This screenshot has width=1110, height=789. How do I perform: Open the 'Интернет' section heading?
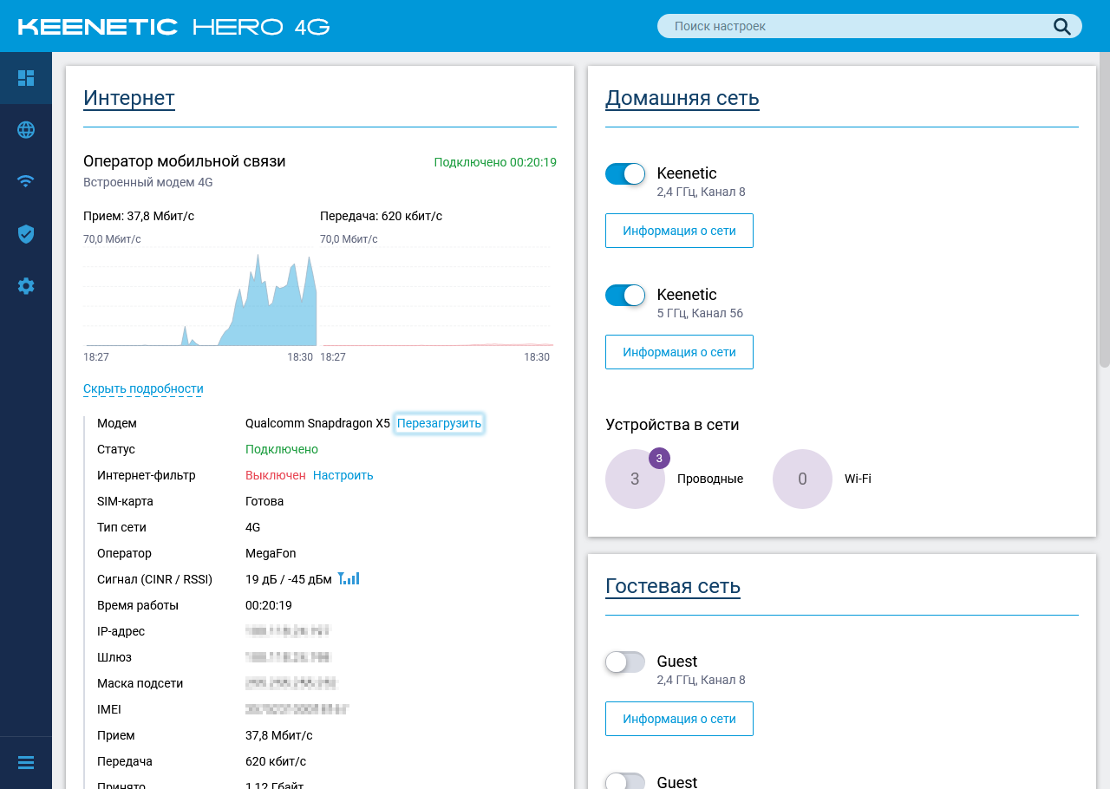(x=129, y=98)
